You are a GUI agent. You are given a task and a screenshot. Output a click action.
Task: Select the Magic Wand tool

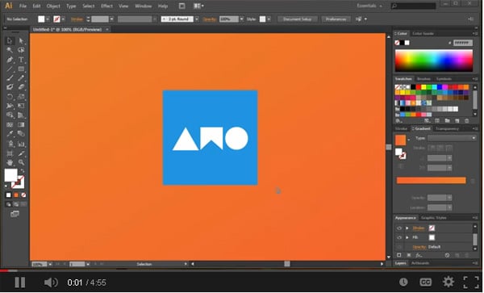(10, 50)
